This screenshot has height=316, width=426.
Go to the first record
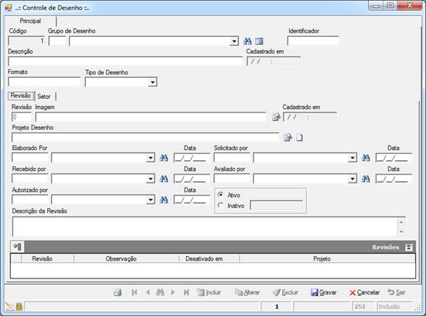tap(134, 292)
